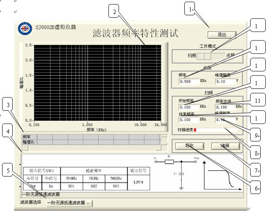The image size is (267, 214).
Task: Click the SJ8002B logo icon
Action: pyautogui.click(x=25, y=29)
